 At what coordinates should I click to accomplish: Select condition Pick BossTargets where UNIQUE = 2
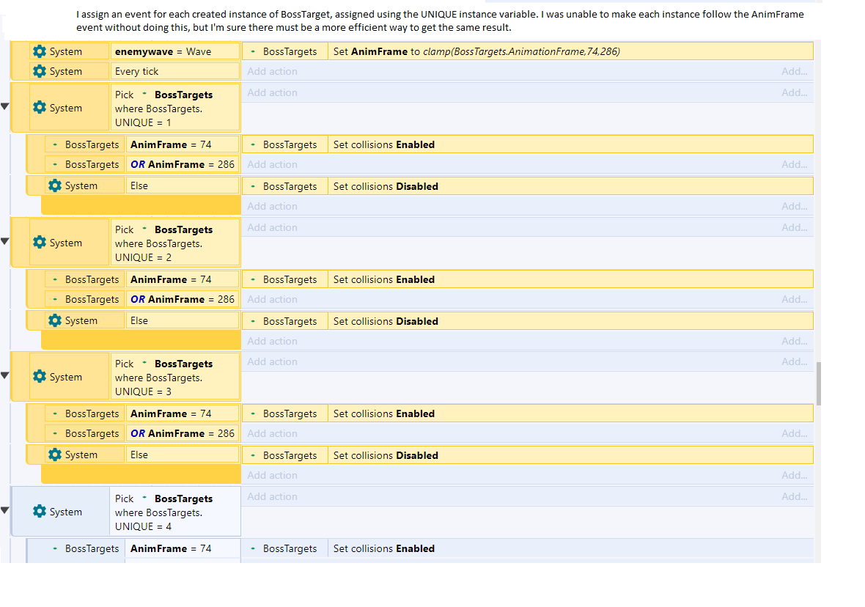point(175,243)
